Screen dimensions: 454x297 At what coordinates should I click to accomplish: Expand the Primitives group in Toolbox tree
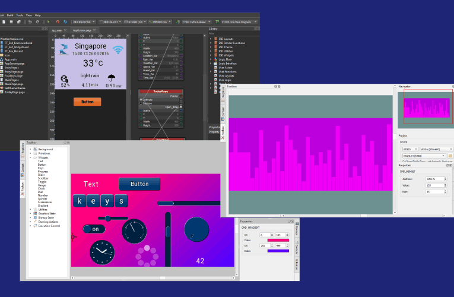30,153
